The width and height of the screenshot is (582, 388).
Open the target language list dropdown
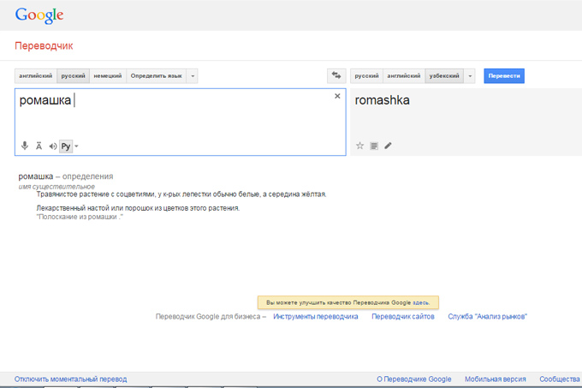(470, 75)
